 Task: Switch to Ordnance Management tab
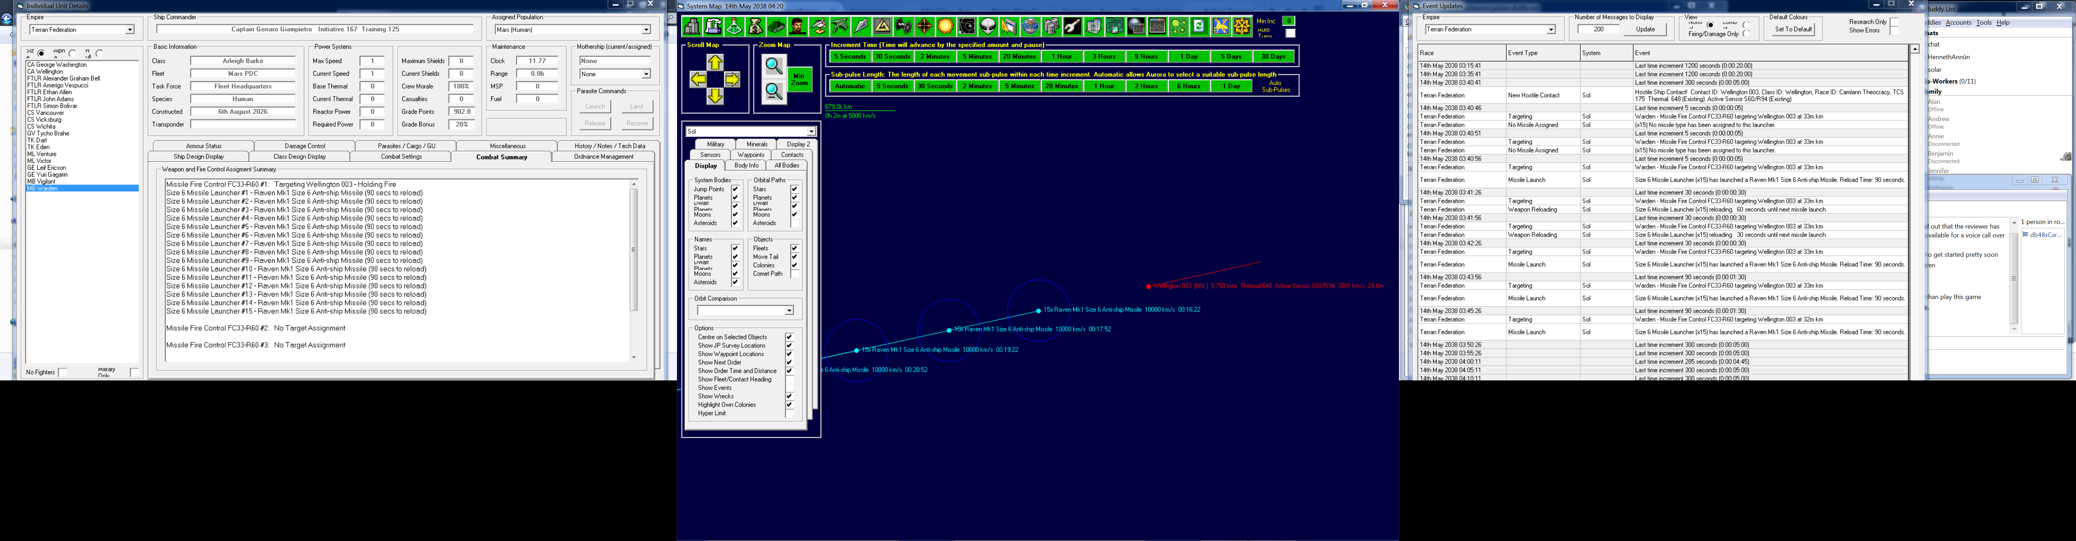click(x=604, y=157)
